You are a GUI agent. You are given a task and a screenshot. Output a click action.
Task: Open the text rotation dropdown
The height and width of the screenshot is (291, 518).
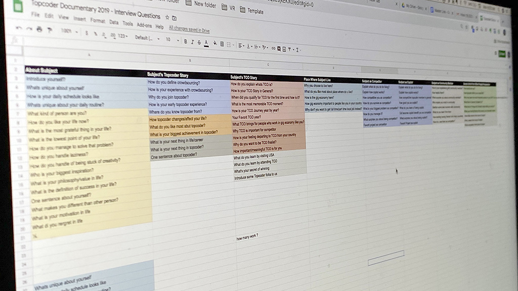coord(265,47)
